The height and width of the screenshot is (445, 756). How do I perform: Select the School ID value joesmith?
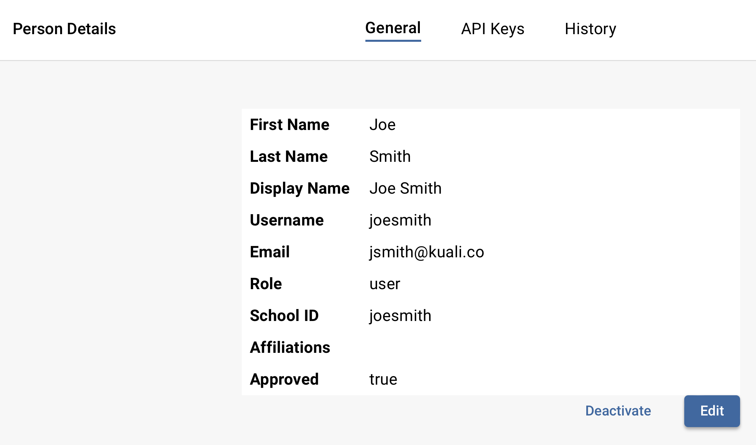tap(400, 315)
